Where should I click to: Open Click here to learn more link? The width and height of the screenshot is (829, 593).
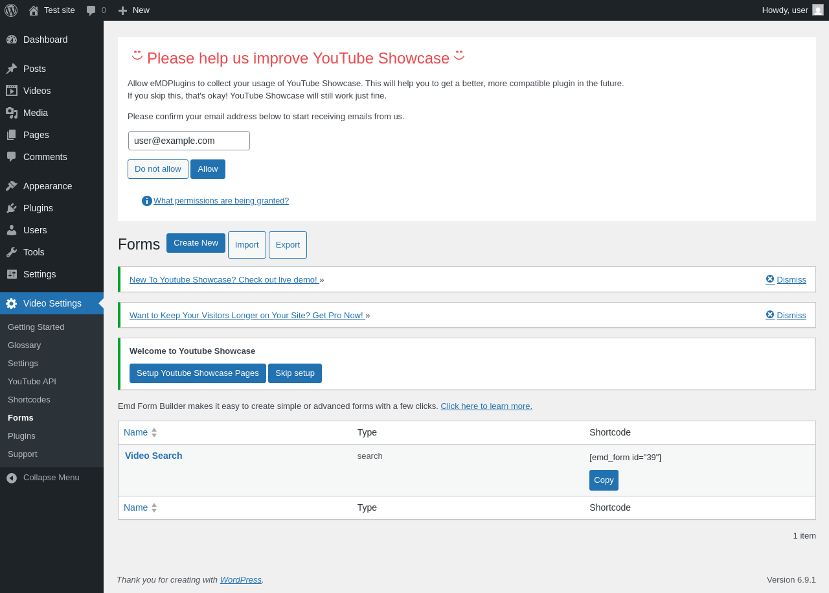[x=486, y=406]
